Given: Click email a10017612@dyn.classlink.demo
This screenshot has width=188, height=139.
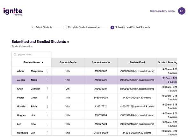Looking at the screenshot, I should coord(137,107).
